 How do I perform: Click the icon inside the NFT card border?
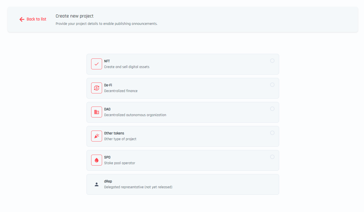96,64
